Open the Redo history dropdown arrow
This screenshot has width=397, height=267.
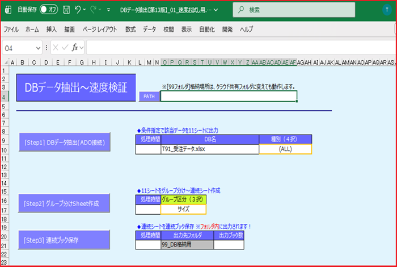[x=100, y=10]
